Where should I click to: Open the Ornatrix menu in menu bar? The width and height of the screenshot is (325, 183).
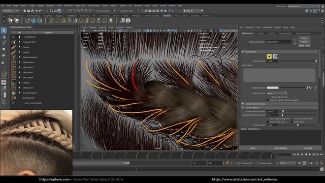pos(172,6)
